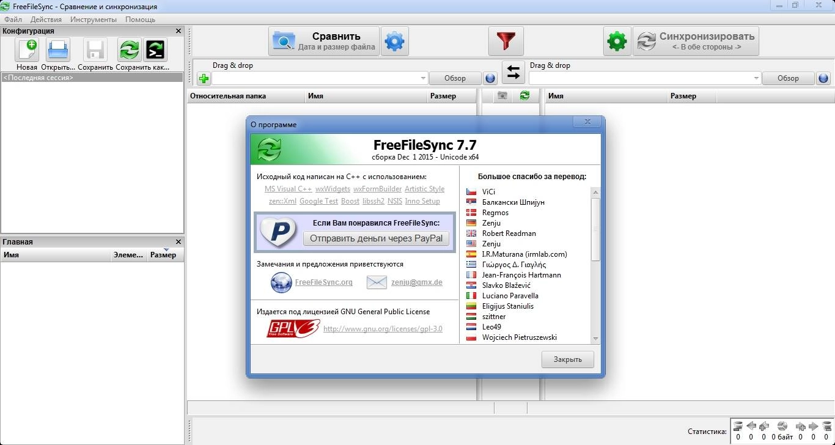Click Относительная папка column header
This screenshot has width=835, height=445.
coord(246,96)
